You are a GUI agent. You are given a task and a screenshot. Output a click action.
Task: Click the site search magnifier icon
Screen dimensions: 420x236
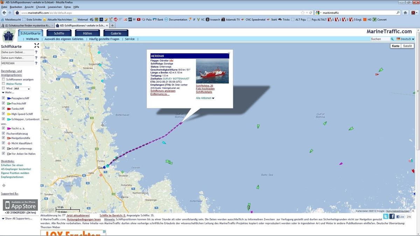[393, 39]
